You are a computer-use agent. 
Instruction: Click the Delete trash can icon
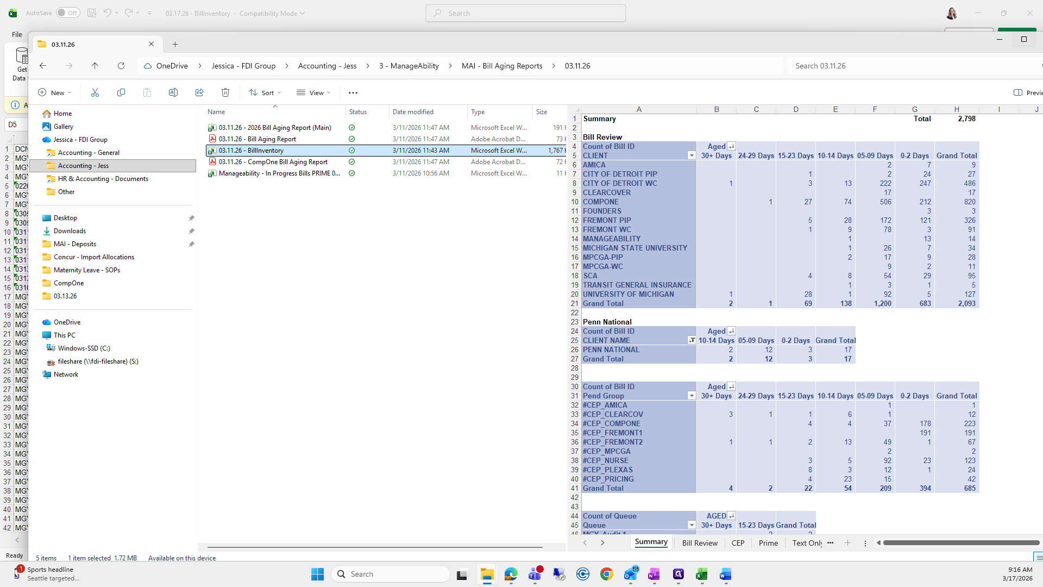[225, 93]
